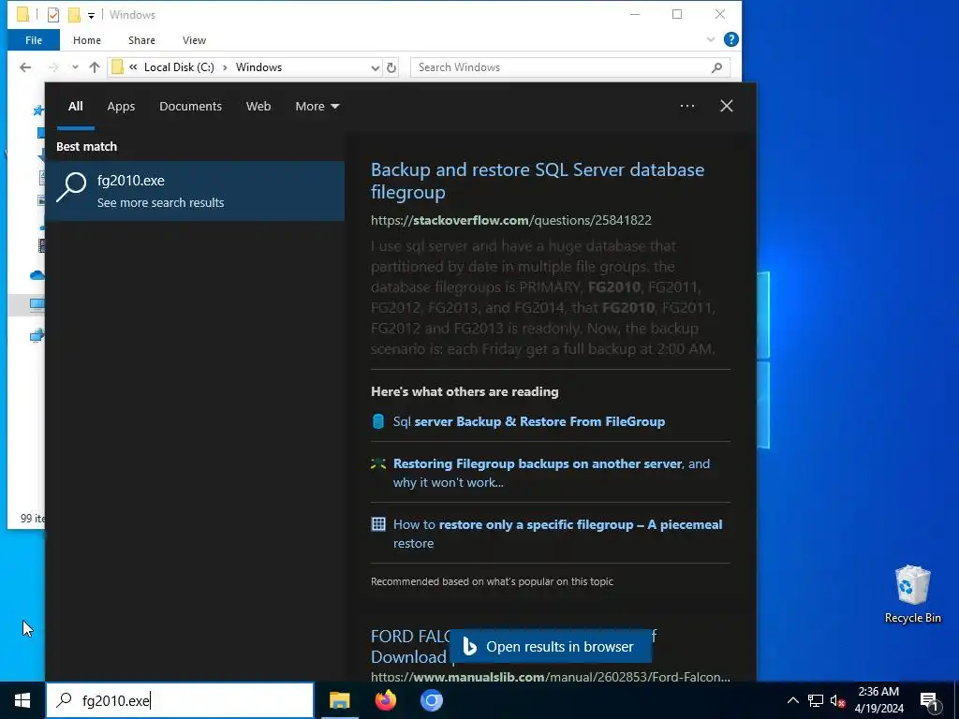Click the New Folder quick access toolbar icon
959x719 pixels.
tap(74, 15)
